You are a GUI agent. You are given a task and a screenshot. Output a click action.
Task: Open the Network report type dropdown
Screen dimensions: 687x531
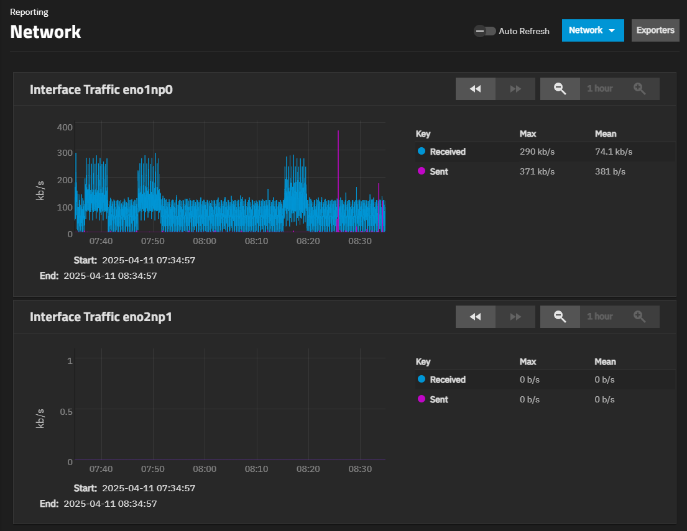592,30
